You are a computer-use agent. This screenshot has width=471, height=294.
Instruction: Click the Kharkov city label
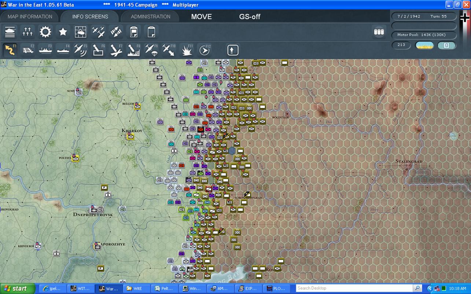coord(132,131)
